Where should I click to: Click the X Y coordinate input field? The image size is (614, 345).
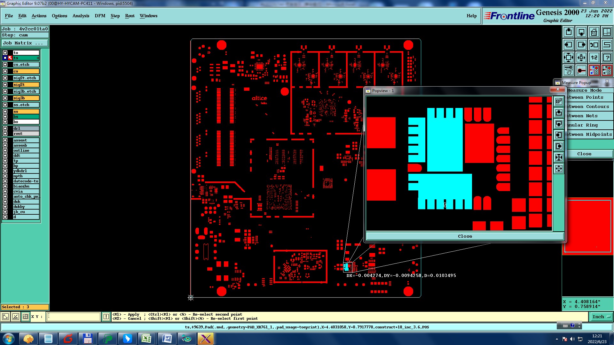click(x=74, y=317)
